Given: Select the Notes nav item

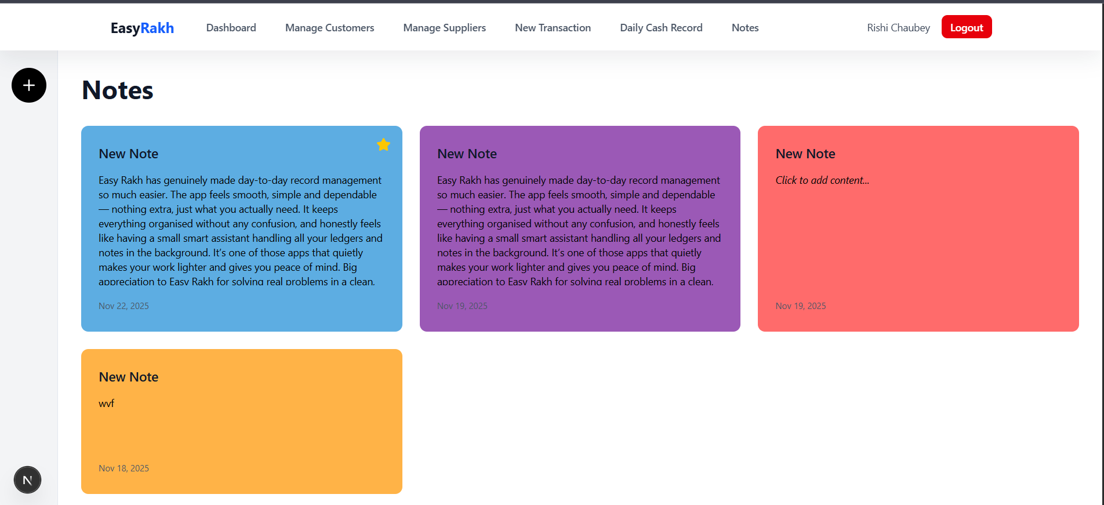Looking at the screenshot, I should click(745, 28).
